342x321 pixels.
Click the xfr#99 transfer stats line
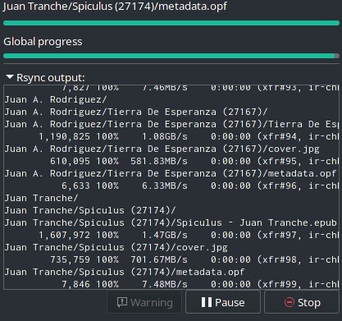click(x=171, y=284)
